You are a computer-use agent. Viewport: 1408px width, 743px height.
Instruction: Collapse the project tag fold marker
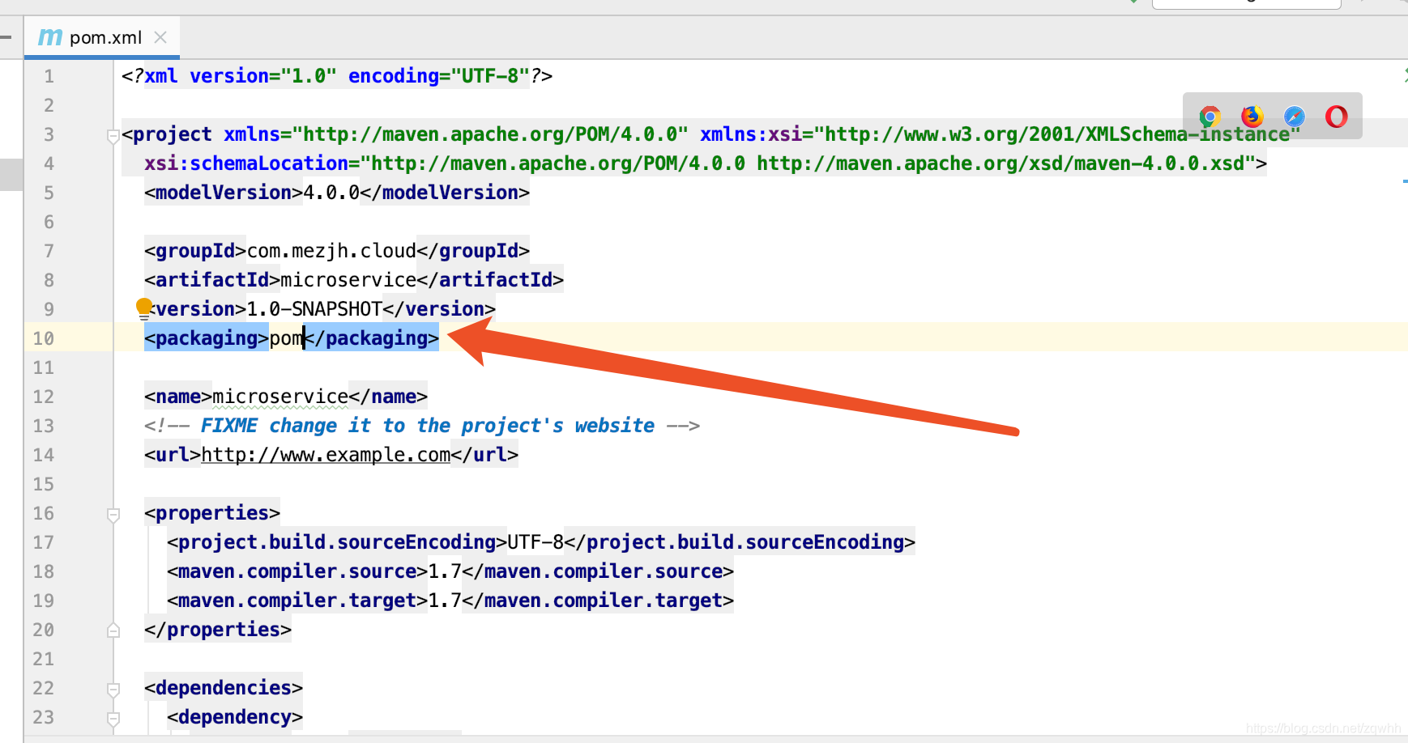(113, 136)
